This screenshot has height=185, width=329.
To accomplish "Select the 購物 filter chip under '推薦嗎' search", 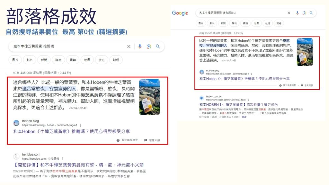I will 58,60.
